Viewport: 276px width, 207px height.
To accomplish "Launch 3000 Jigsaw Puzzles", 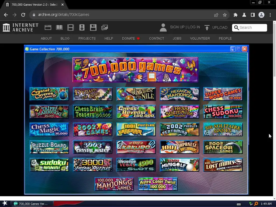I will click(93, 165).
